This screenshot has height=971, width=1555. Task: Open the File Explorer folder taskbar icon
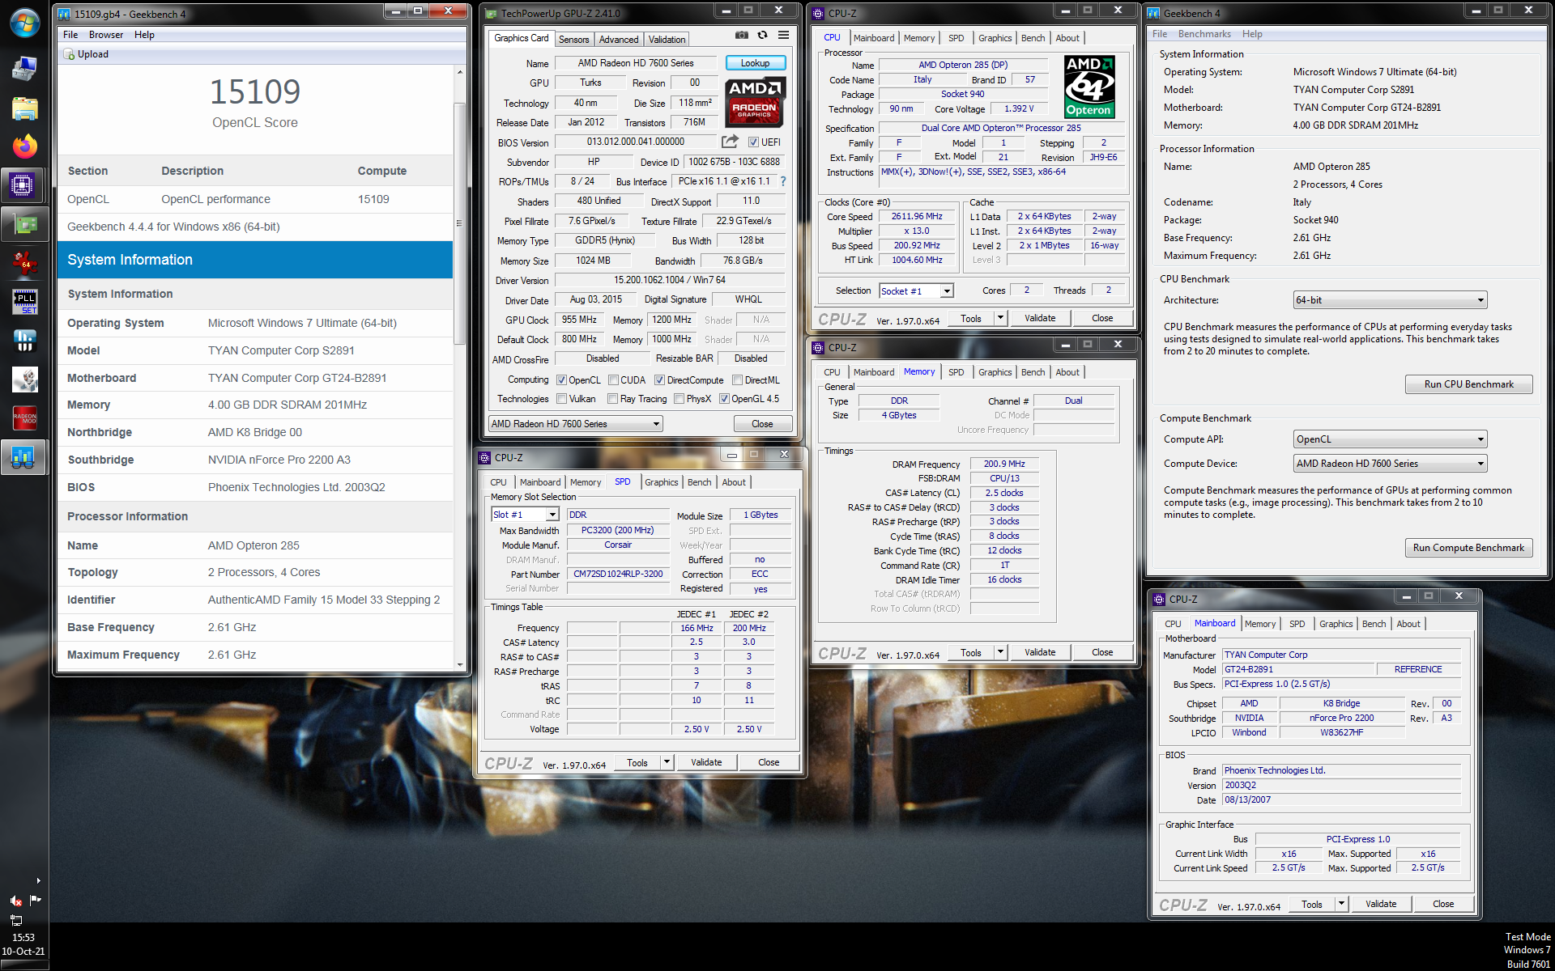[24, 108]
